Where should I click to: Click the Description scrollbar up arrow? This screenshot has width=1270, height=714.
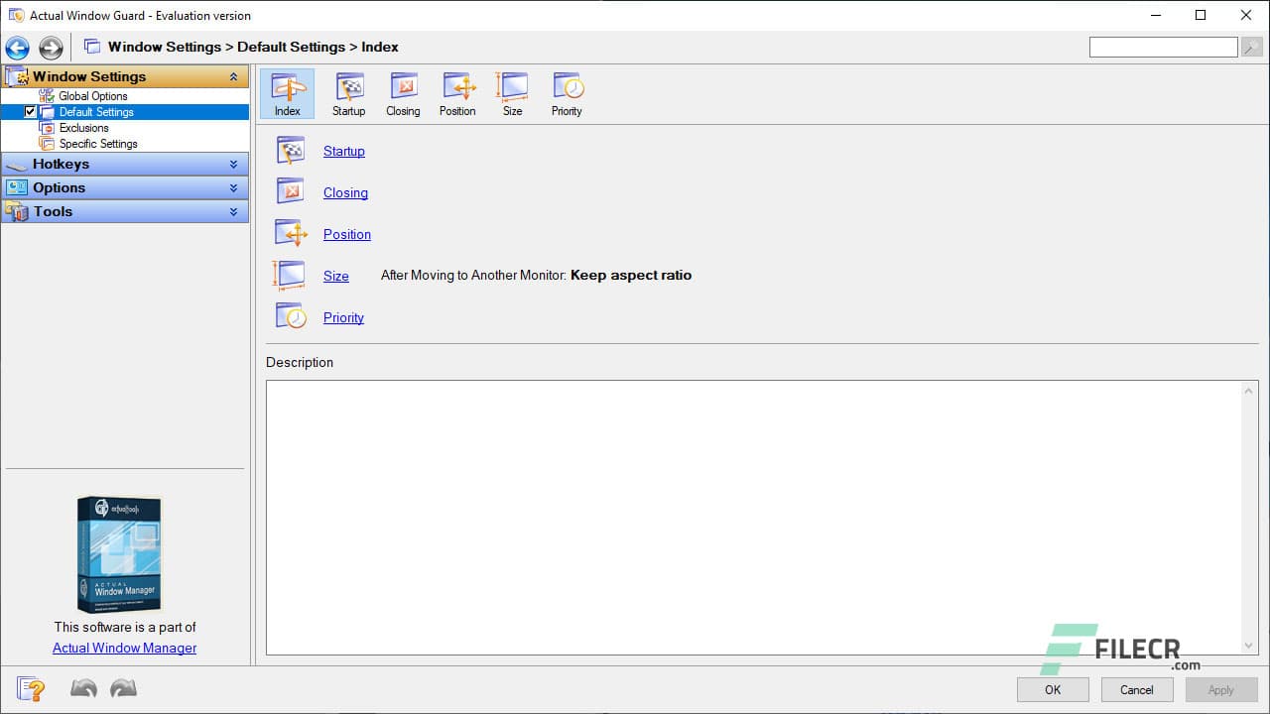click(1249, 391)
